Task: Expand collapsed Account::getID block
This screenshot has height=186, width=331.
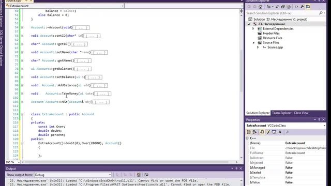Action: pyautogui.click(x=22, y=44)
